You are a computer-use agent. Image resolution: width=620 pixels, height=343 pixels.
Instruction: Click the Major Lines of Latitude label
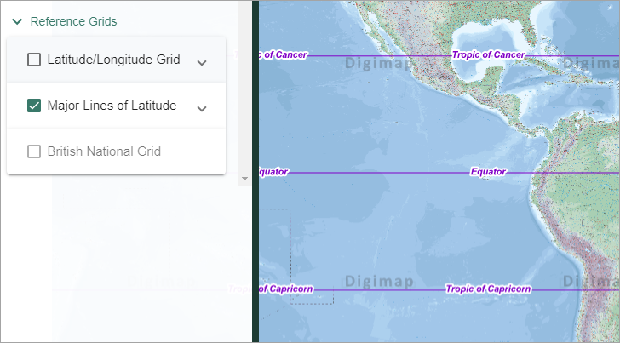[x=112, y=106]
